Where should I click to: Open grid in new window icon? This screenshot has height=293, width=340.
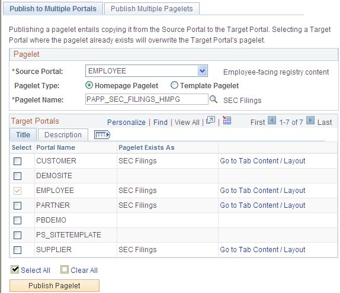coord(210,120)
